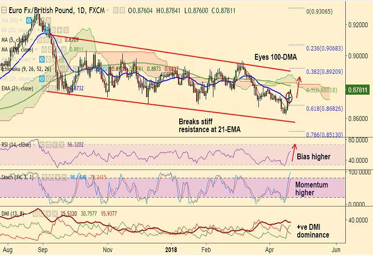
Task: Expand Stoch (14, 3, 1) dropdown arrow
Action: pyautogui.click(x=37, y=177)
